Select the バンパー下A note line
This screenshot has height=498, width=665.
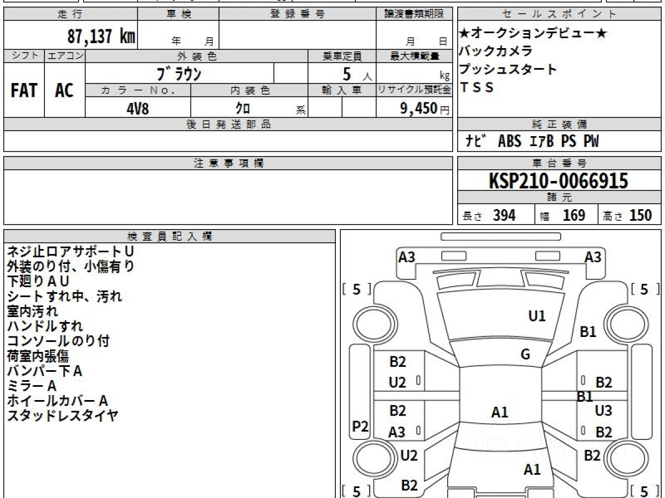coord(44,371)
